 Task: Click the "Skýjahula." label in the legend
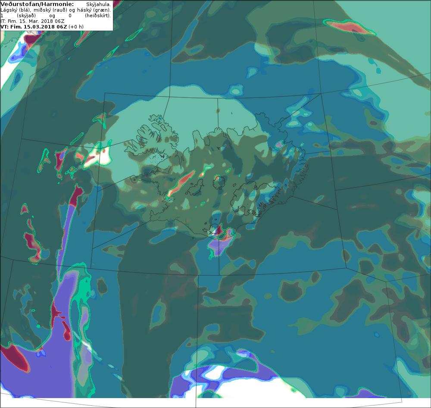pyautogui.click(x=98, y=4)
